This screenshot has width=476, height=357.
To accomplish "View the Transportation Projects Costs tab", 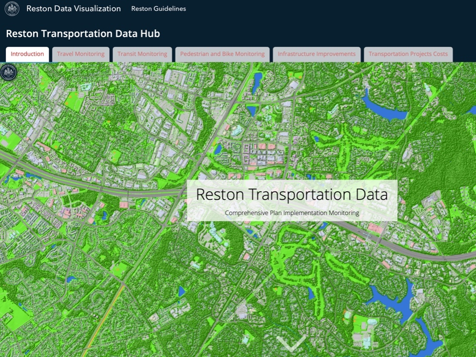I will coord(408,54).
